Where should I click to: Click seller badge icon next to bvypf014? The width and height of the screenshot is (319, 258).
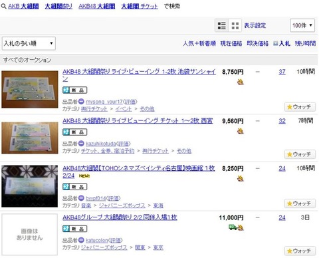coord(81,198)
